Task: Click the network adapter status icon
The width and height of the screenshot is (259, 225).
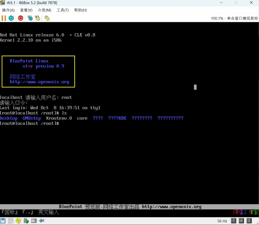Action: [26, 221]
